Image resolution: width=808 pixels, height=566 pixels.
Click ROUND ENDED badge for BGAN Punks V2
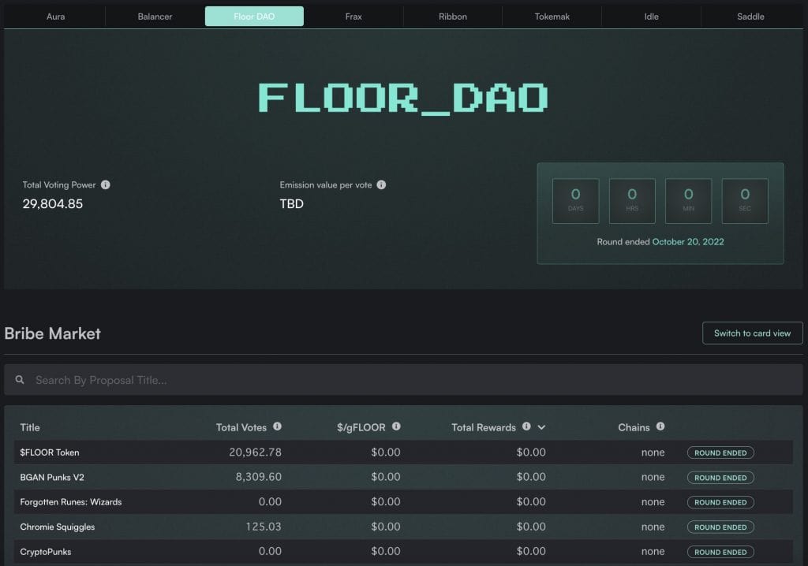pyautogui.click(x=720, y=478)
